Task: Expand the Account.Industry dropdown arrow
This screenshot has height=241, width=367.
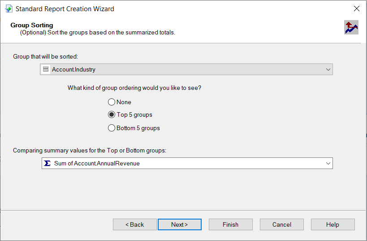Action: 328,69
